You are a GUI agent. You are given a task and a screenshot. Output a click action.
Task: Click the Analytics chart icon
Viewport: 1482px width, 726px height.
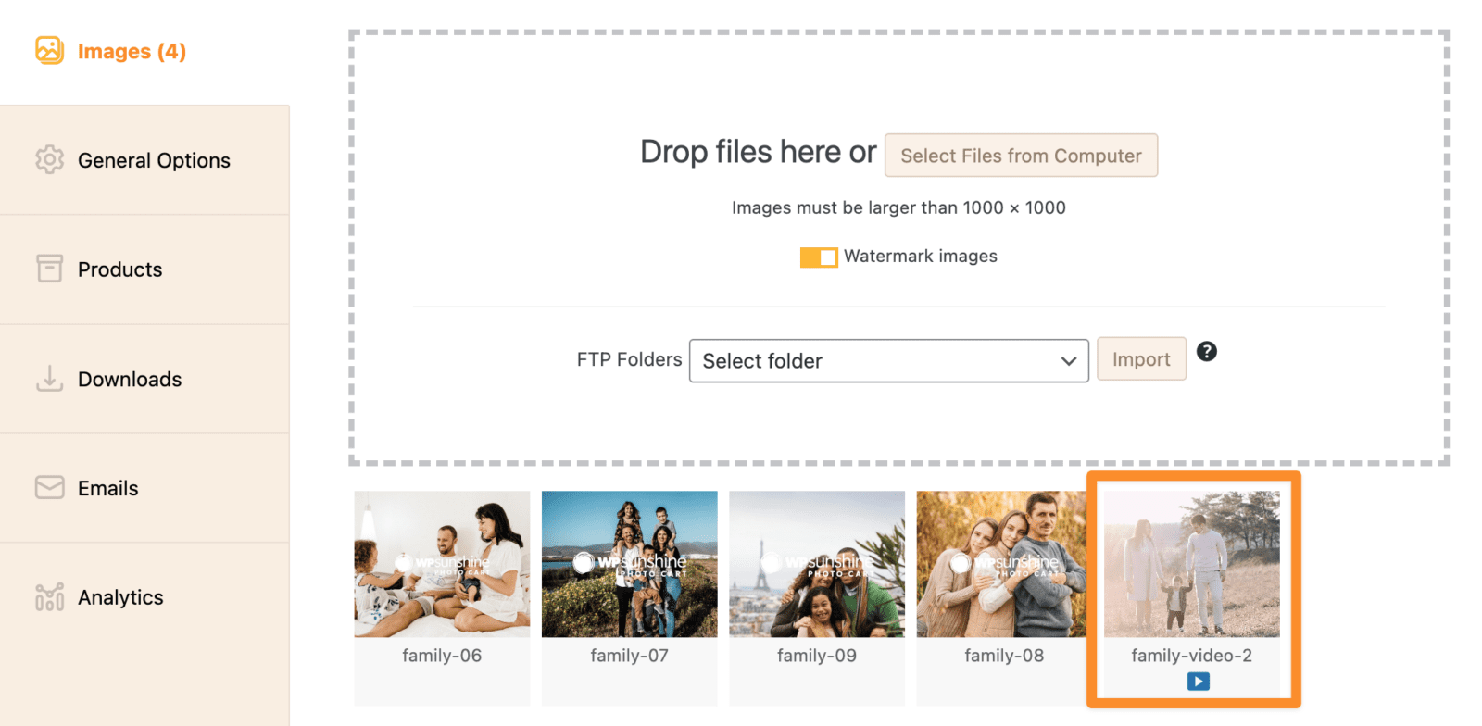[49, 597]
